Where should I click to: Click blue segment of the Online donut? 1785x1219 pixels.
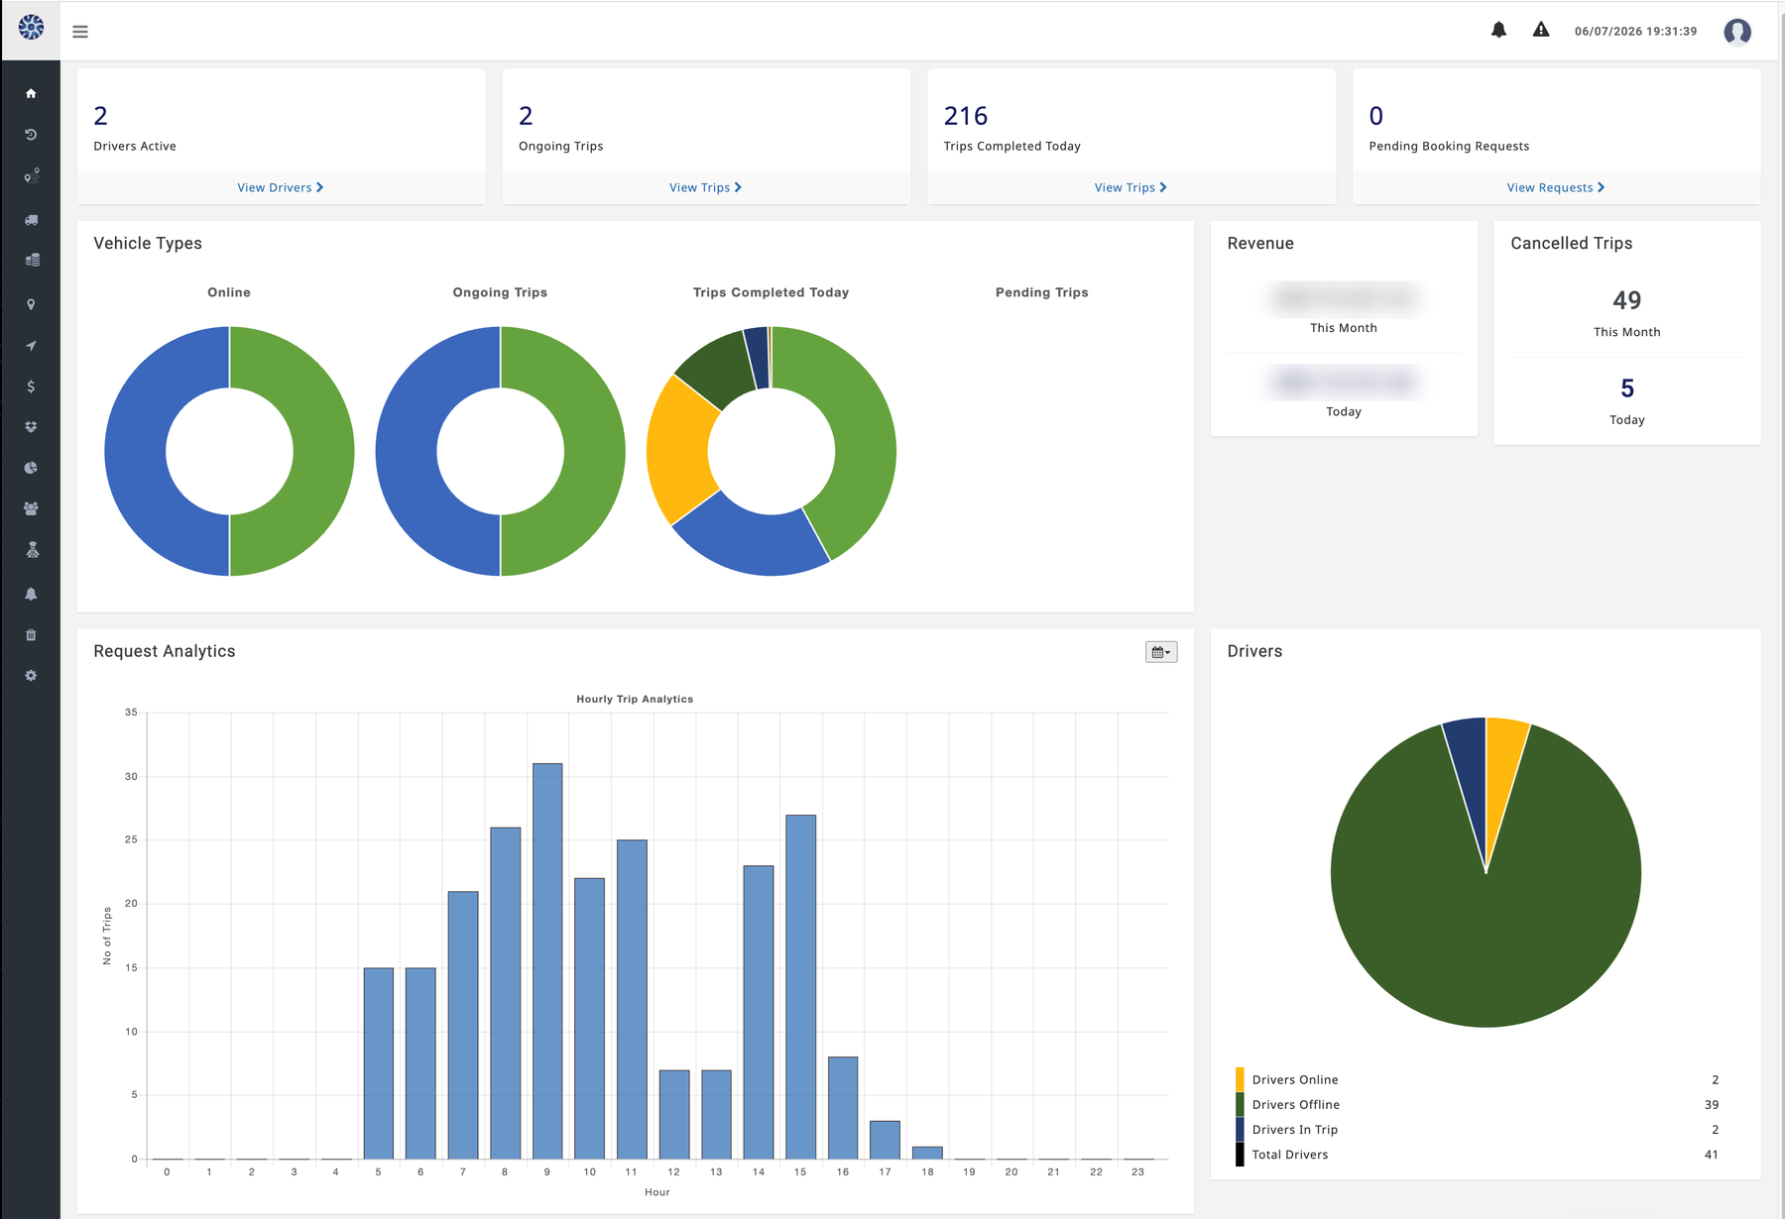point(135,451)
